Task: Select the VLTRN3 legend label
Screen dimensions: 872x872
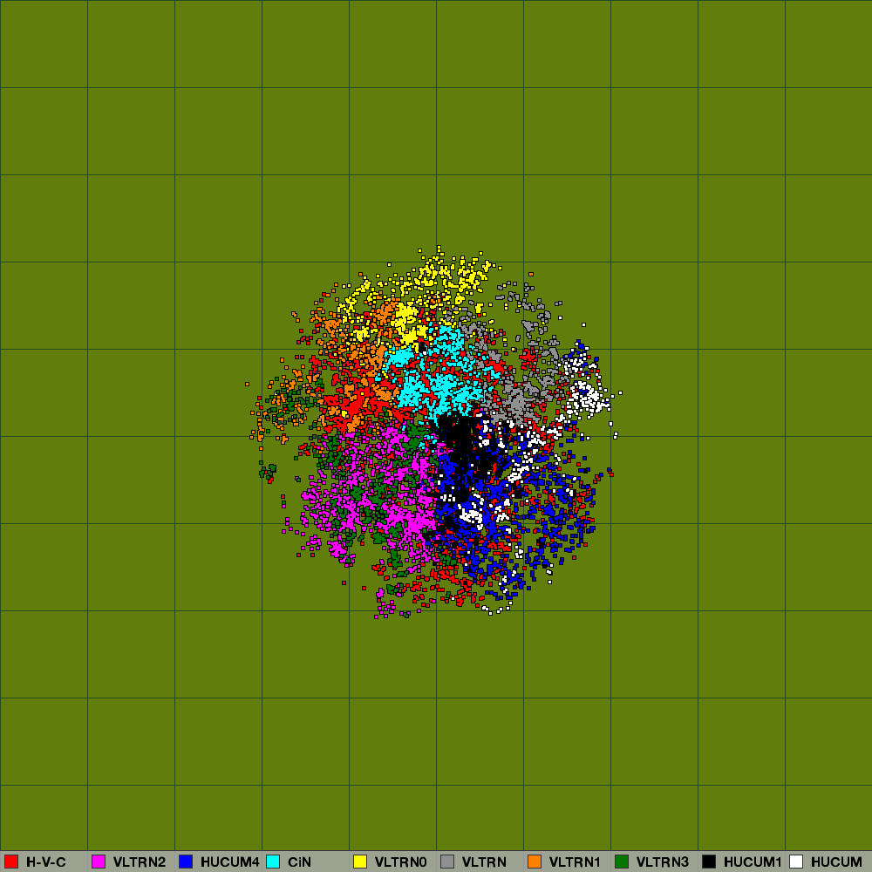Action: pyautogui.click(x=663, y=862)
